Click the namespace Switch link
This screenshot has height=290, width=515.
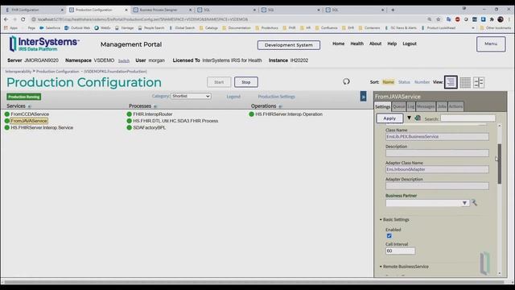click(124, 61)
